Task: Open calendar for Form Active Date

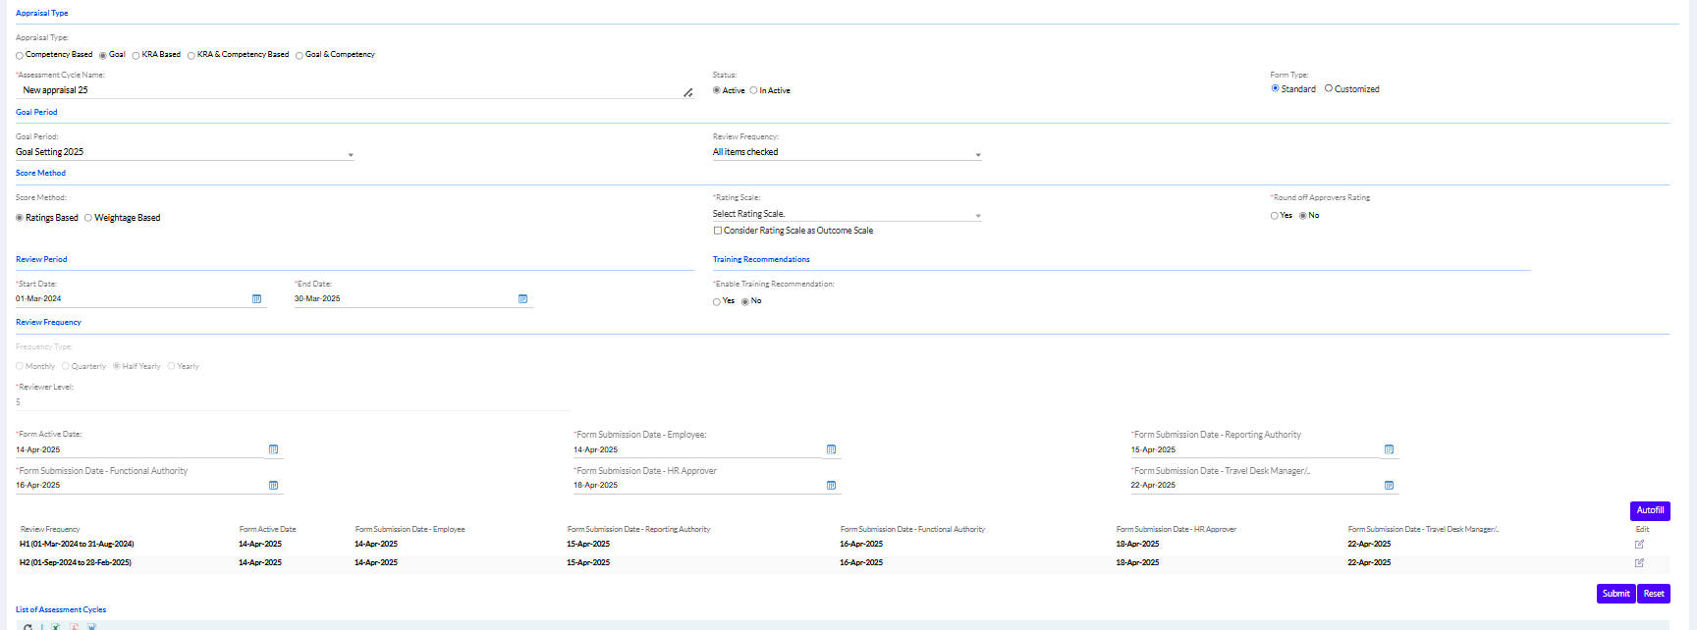Action: click(273, 450)
